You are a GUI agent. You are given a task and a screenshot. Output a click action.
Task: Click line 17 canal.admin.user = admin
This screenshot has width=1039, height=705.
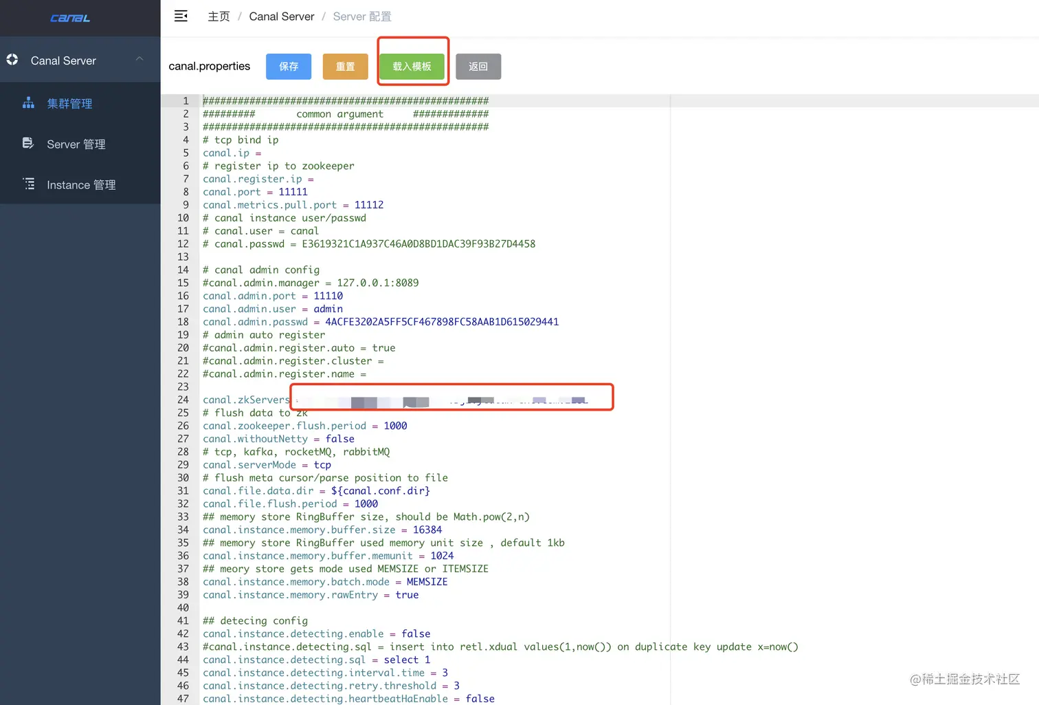pos(273,309)
